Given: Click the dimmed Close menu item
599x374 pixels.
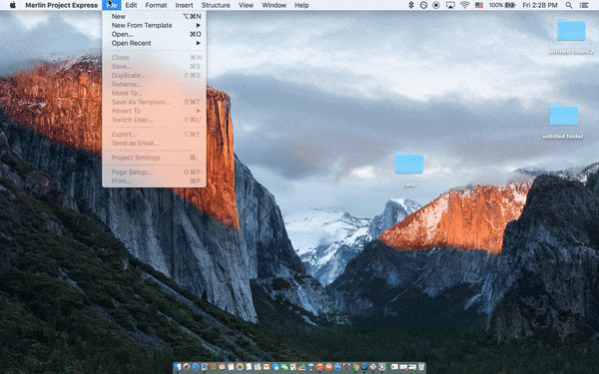Looking at the screenshot, I should coord(155,57).
